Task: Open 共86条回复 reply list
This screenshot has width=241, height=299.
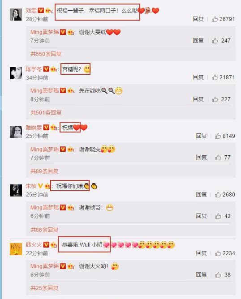Action: (x=44, y=230)
